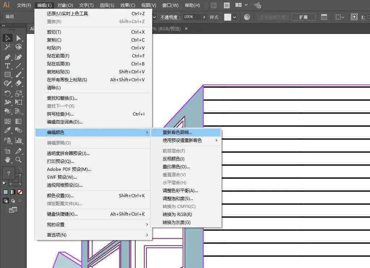Open the opacity flyout arrow
The height and width of the screenshot is (268, 370).
point(204,17)
